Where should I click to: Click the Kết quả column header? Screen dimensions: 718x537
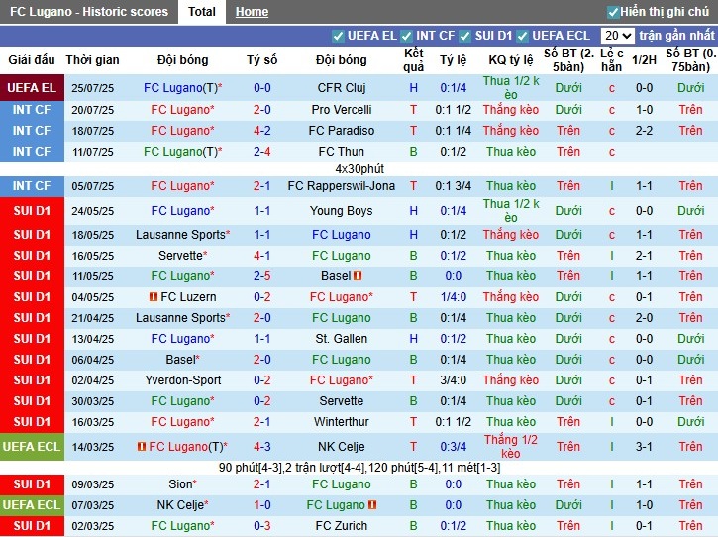[414, 60]
